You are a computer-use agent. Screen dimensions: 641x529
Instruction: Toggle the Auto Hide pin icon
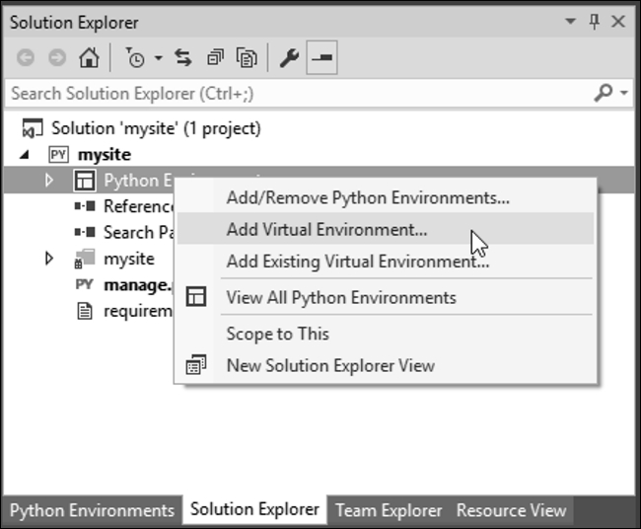point(595,22)
